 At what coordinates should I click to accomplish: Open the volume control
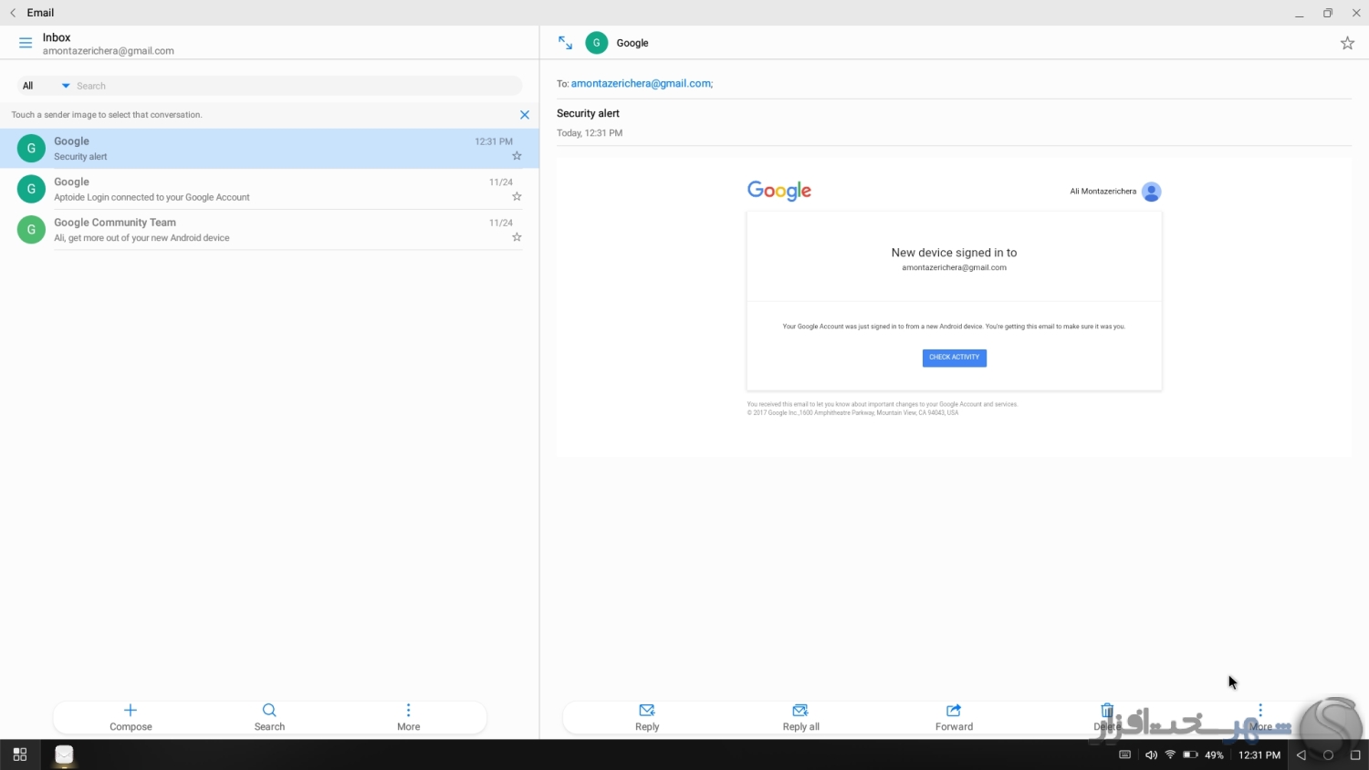1151,754
